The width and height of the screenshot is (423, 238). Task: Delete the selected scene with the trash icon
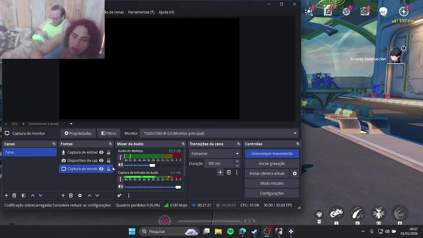14,196
